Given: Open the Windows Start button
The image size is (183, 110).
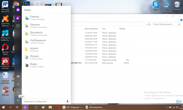Looking at the screenshot, I should click(x=3, y=107).
